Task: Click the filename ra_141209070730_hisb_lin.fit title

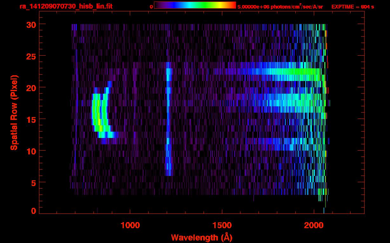Action: coord(66,6)
